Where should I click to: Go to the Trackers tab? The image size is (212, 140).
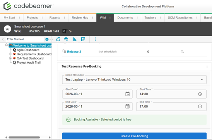(x=150, y=18)
